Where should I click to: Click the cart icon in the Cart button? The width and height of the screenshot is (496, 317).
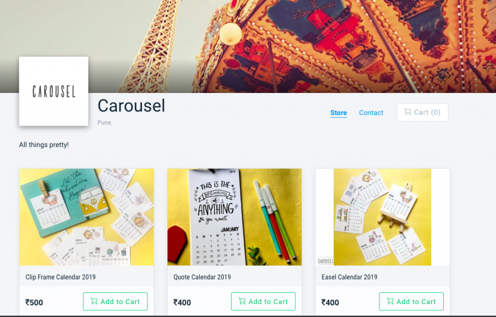[x=407, y=112]
